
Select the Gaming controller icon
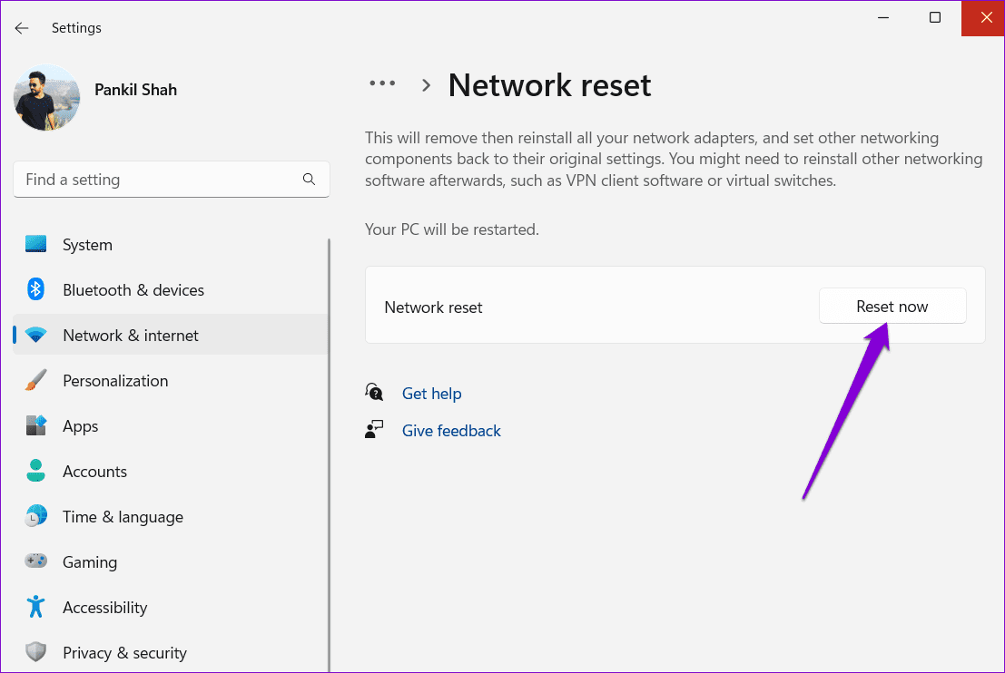[35, 562]
